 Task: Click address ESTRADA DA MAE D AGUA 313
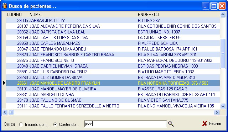(166, 78)
